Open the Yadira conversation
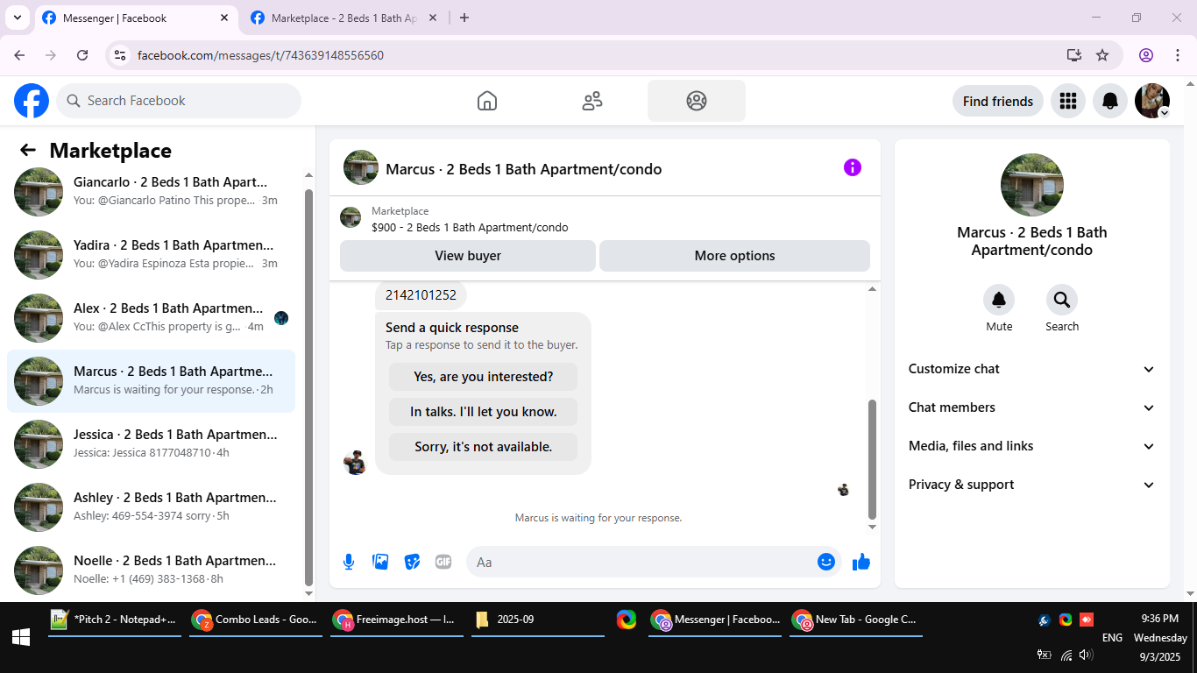The width and height of the screenshot is (1197, 673). coord(151,254)
